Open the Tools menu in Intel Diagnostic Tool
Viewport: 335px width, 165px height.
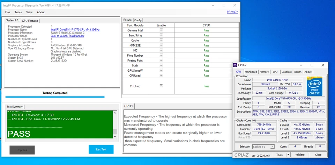pos(18,12)
